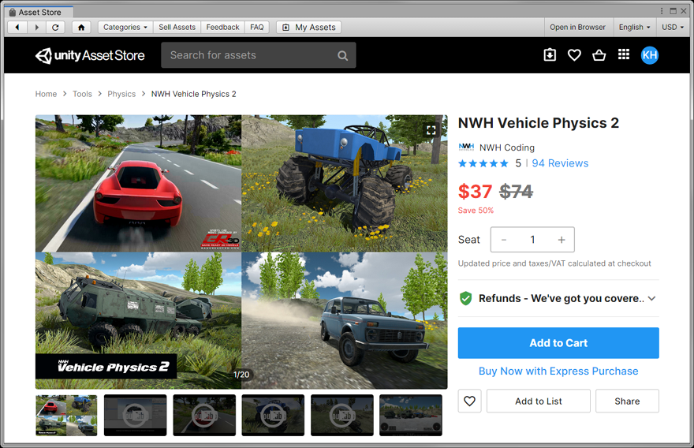Screen dimensions: 694x448
Task: Open the USD currency dropdown
Action: pyautogui.click(x=672, y=28)
